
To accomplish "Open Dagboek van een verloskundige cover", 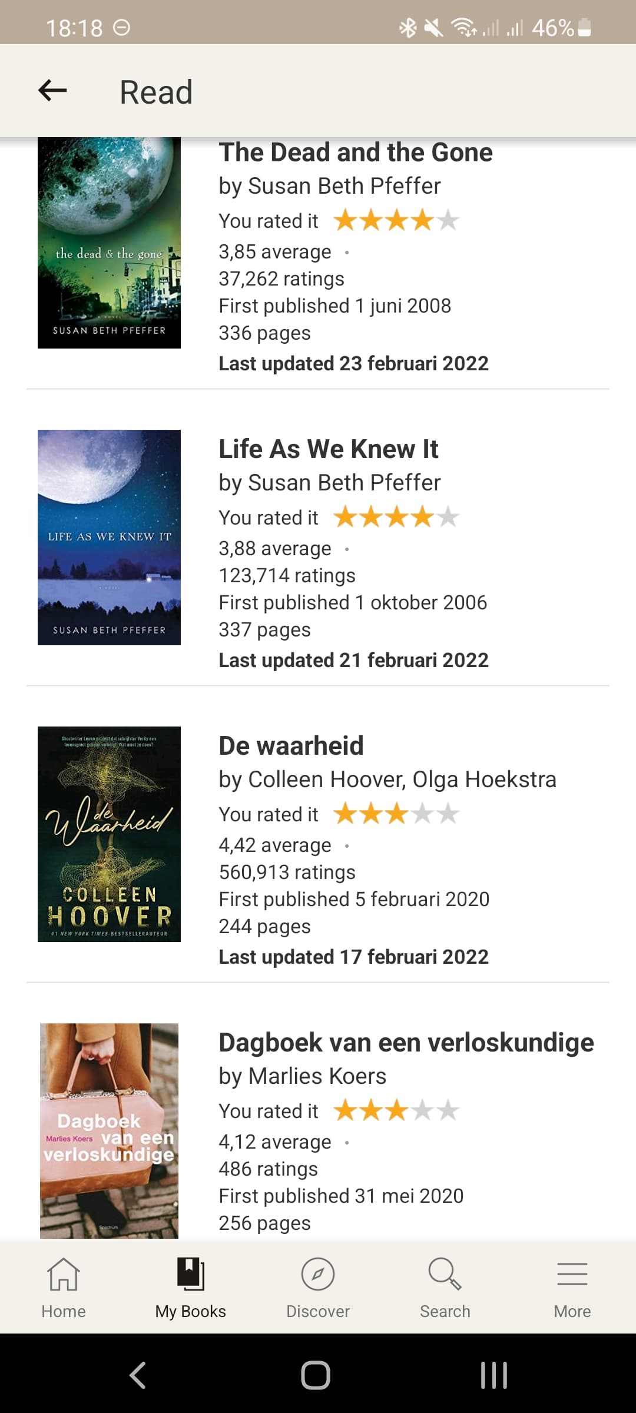I will point(109,1131).
